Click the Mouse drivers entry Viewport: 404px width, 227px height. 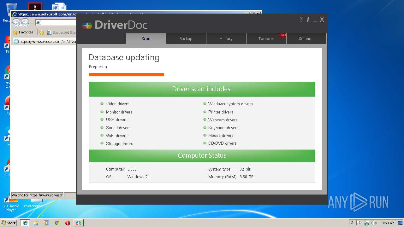pos(221,135)
